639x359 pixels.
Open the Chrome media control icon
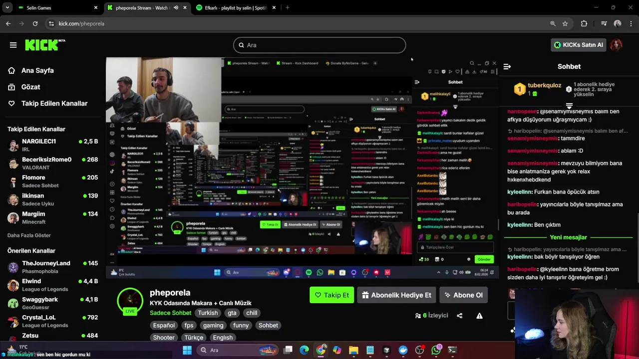604,23
